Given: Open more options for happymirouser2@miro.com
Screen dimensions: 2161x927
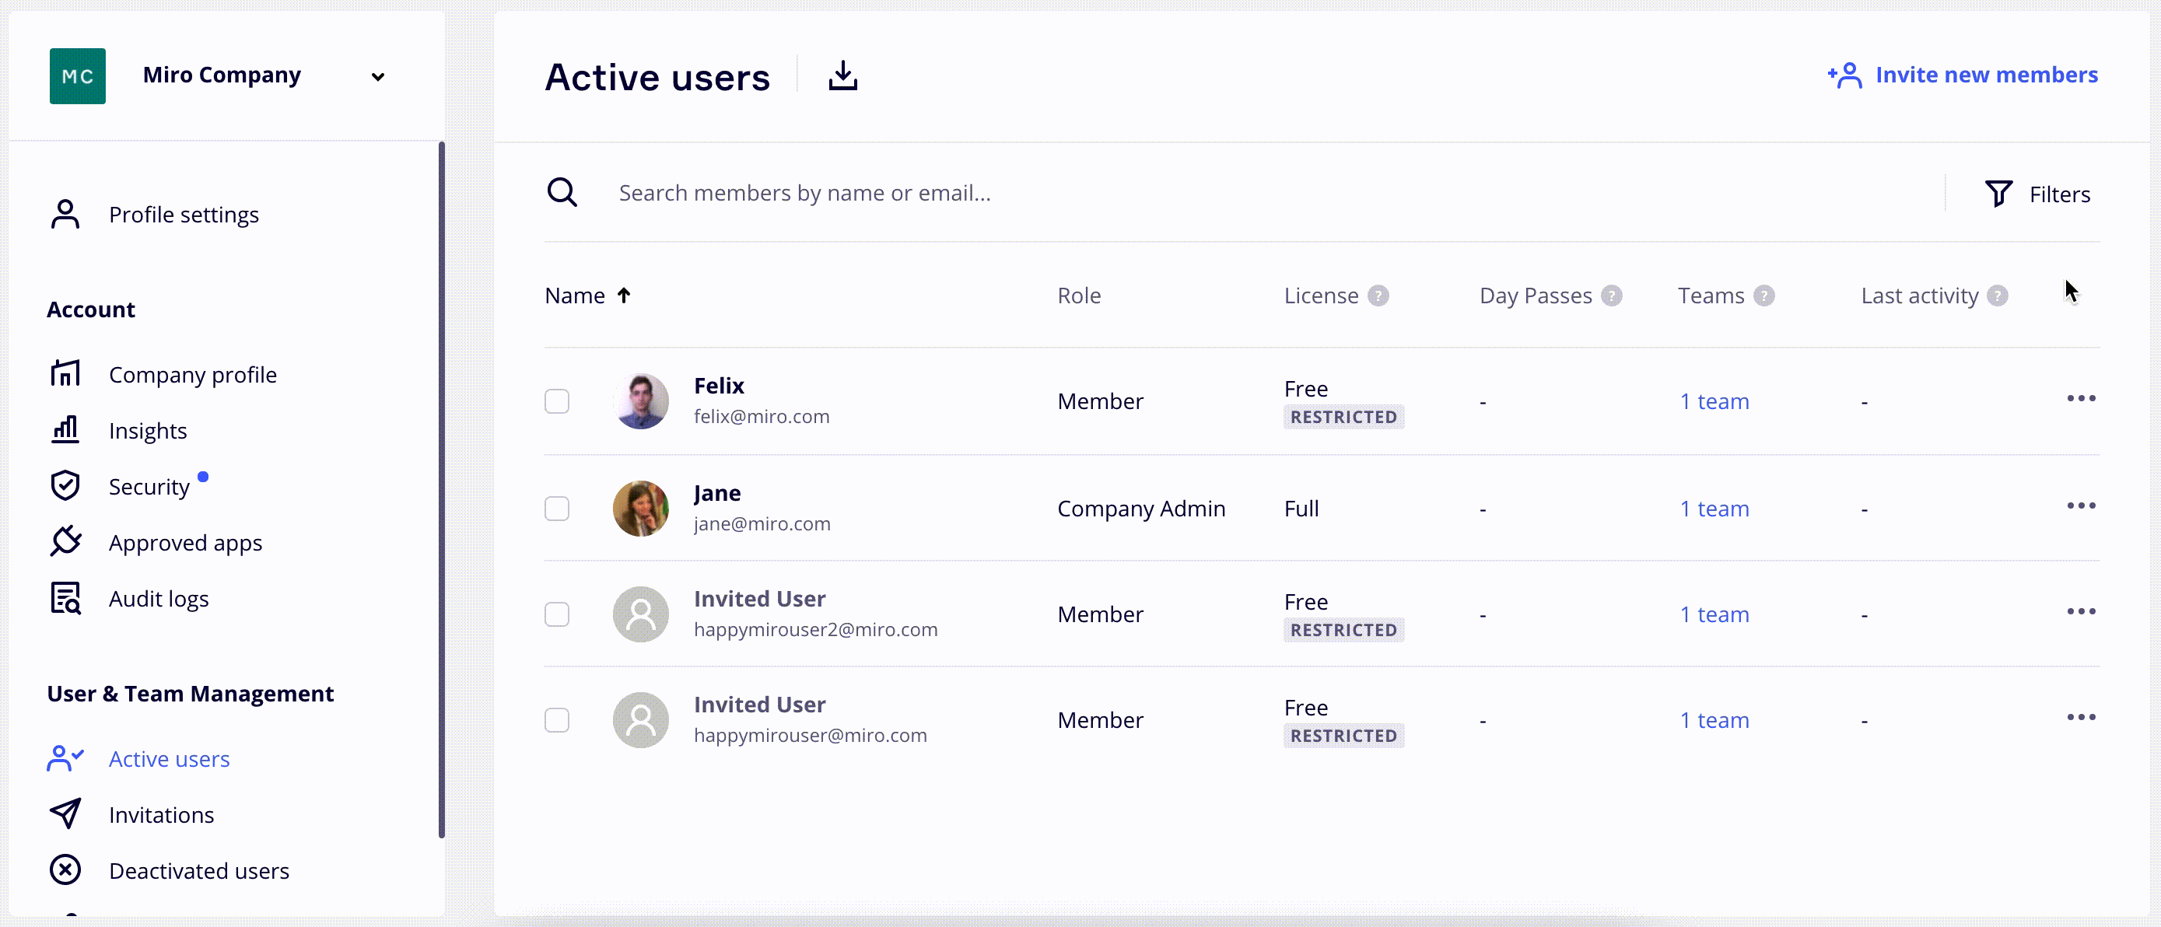Looking at the screenshot, I should [x=2080, y=611].
